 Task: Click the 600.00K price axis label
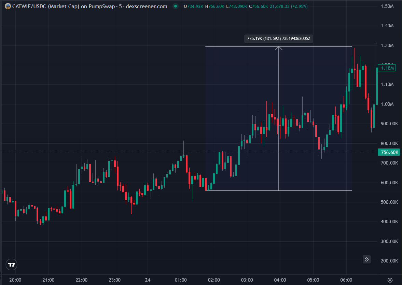[x=389, y=183]
